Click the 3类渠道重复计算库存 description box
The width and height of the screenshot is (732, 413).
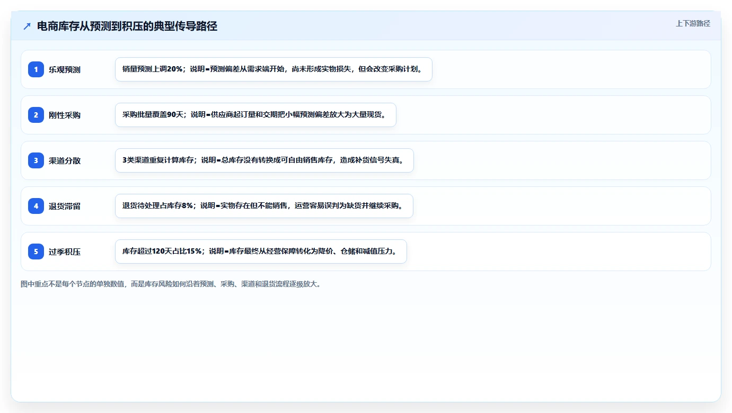(x=264, y=160)
